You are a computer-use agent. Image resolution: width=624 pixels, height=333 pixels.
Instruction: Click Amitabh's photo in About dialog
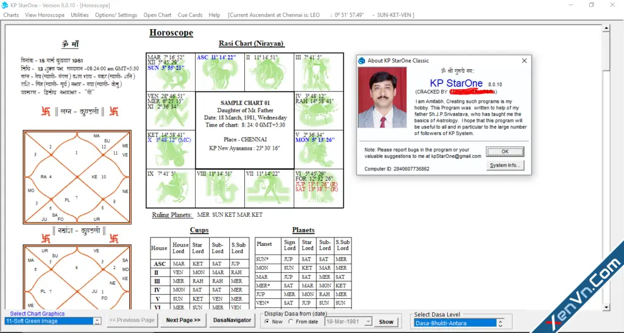click(382, 97)
